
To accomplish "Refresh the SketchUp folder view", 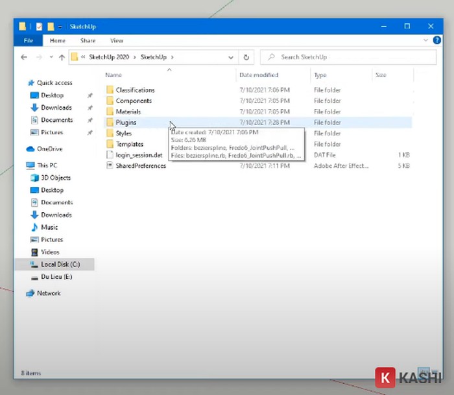I will click(246, 57).
